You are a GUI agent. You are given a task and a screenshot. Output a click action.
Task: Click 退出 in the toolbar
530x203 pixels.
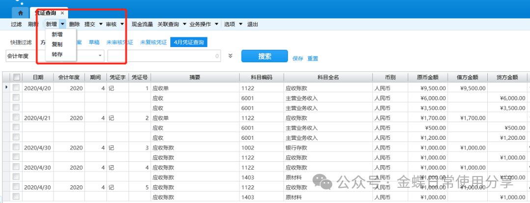click(252, 24)
